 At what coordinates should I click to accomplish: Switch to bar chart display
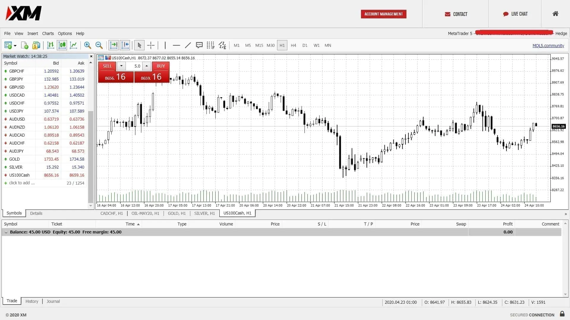point(51,45)
